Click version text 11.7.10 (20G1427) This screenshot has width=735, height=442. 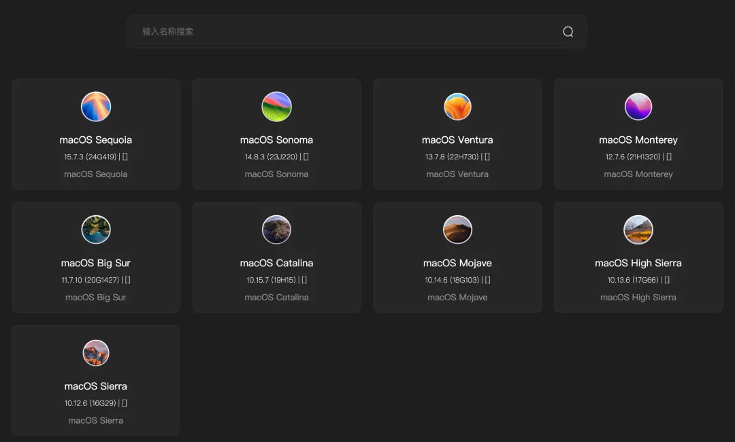click(90, 280)
